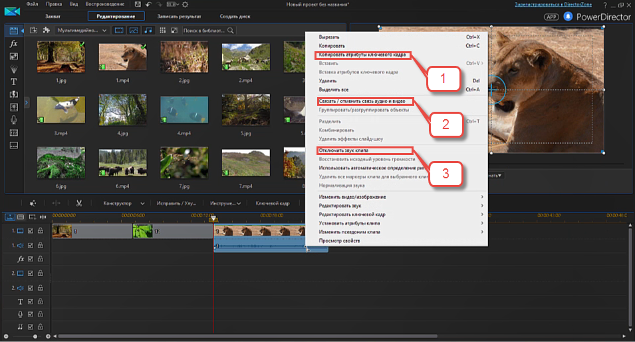Viewport: 635px width, 342px height.
Task: Click the 'Ключевой кадр' button
Action: [273, 203]
